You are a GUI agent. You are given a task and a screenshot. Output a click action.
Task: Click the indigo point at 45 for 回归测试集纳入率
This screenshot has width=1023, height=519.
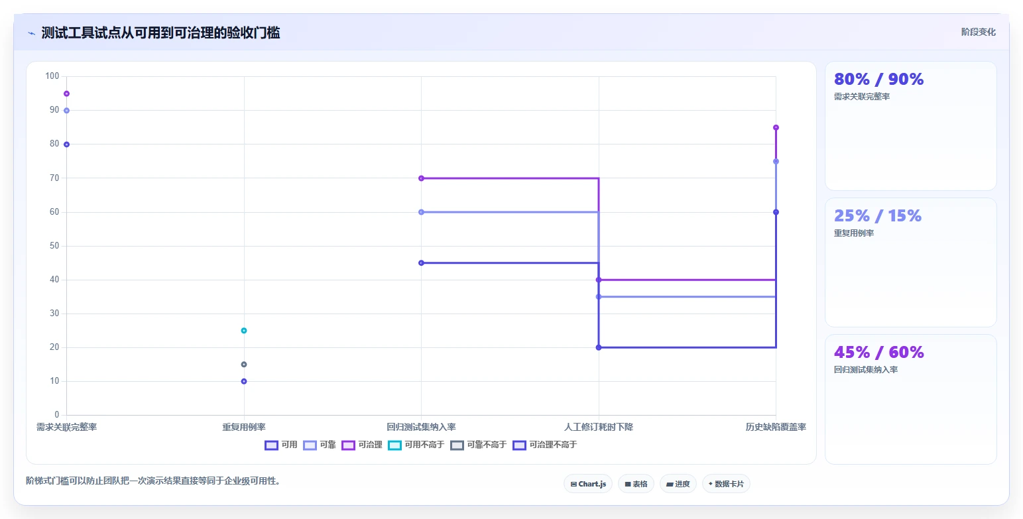[421, 263]
